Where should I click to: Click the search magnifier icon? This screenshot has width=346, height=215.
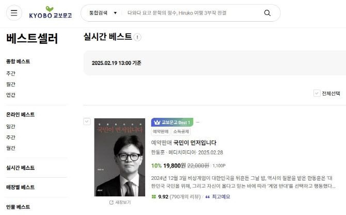click(x=267, y=13)
